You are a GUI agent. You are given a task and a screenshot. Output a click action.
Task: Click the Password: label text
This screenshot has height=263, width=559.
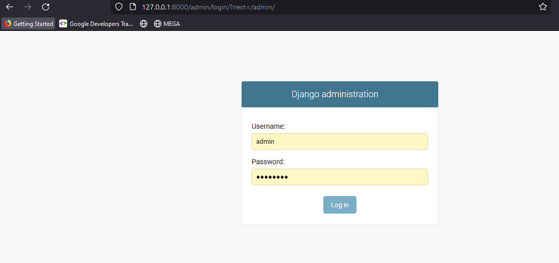point(268,162)
